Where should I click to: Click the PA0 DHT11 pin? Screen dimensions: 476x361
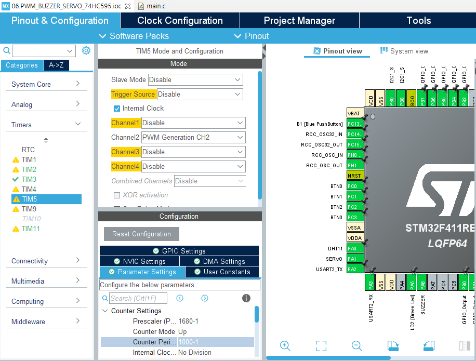coord(355,248)
